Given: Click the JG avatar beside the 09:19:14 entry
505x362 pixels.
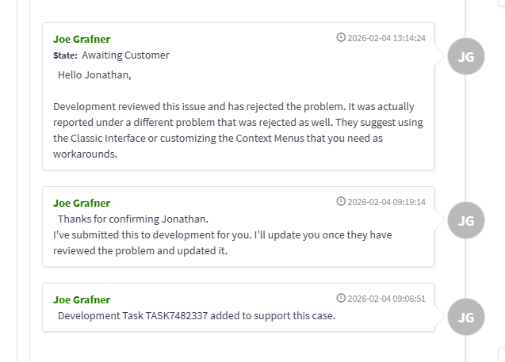Looking at the screenshot, I should pyautogui.click(x=465, y=220).
